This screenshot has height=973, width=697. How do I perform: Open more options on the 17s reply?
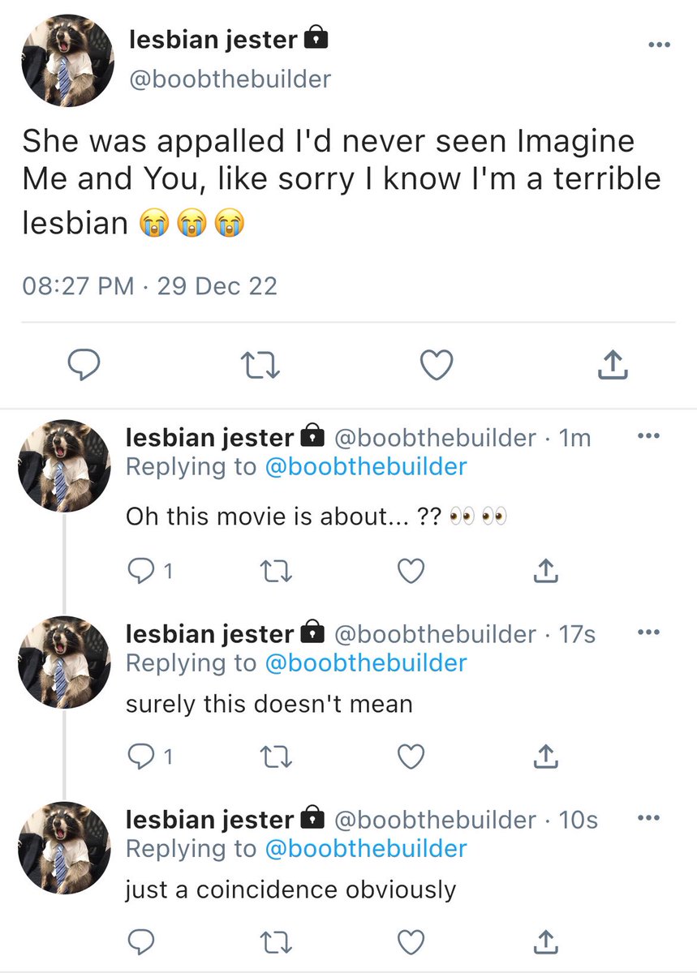point(648,632)
